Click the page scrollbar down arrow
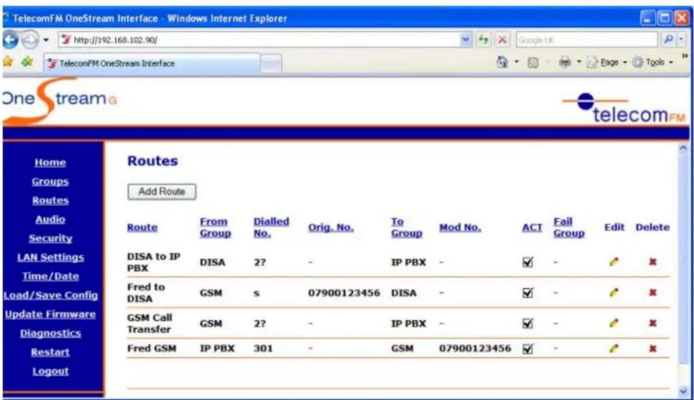The width and height of the screenshot is (694, 400). (x=683, y=391)
